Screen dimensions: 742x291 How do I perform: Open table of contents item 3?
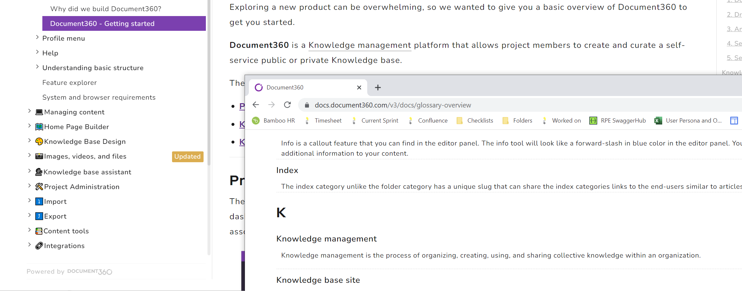(x=734, y=29)
